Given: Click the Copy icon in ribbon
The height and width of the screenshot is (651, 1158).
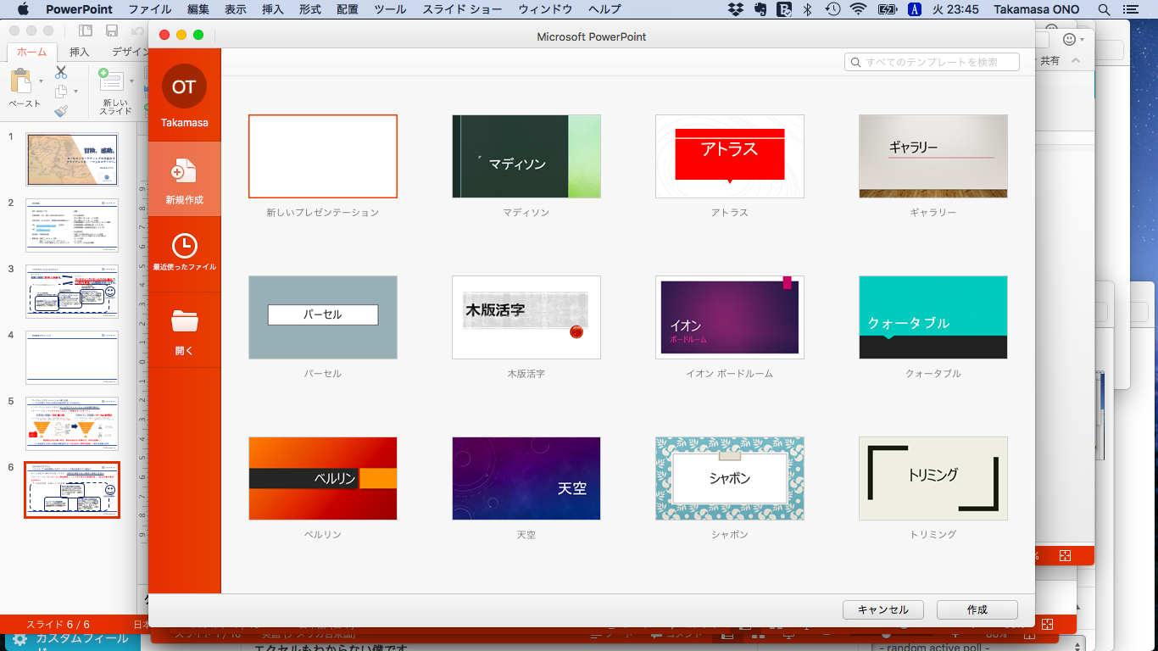Looking at the screenshot, I should [x=60, y=92].
